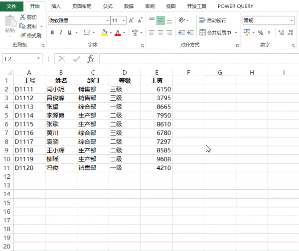Switch to the POWER QUERY tab
The height and width of the screenshot is (251, 299).
pyautogui.click(x=236, y=6)
